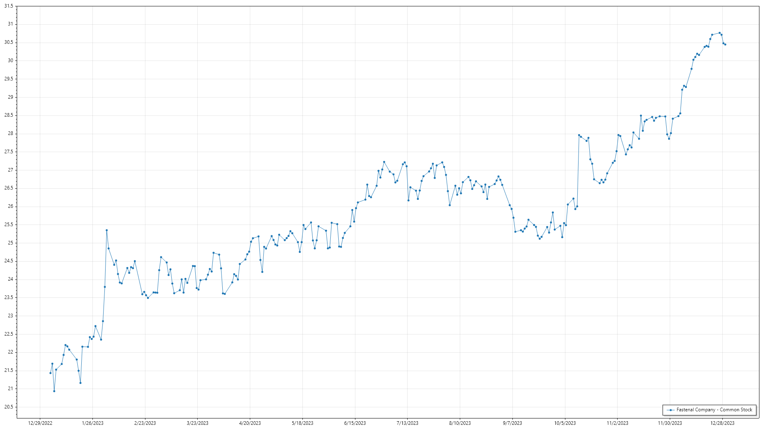This screenshot has height=430, width=765.
Task: Click the early February spike point at 25.35
Action: click(106, 230)
